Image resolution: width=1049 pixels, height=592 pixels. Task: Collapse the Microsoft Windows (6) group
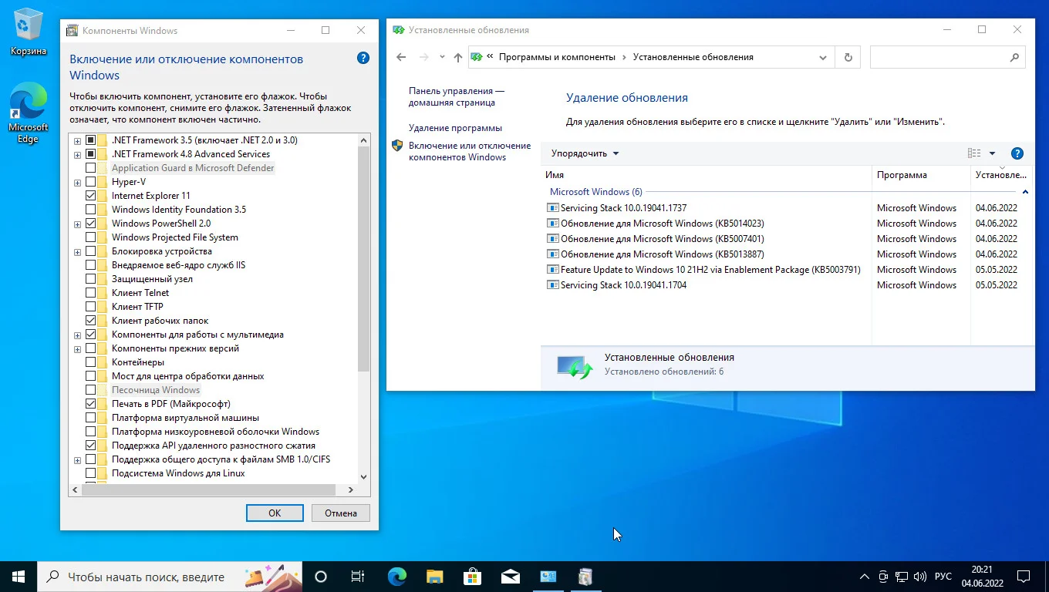coord(1025,192)
